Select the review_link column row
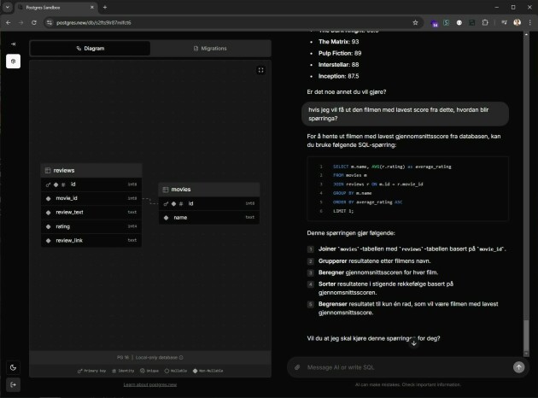Screen dimensions: 538x398 (x=91, y=241)
